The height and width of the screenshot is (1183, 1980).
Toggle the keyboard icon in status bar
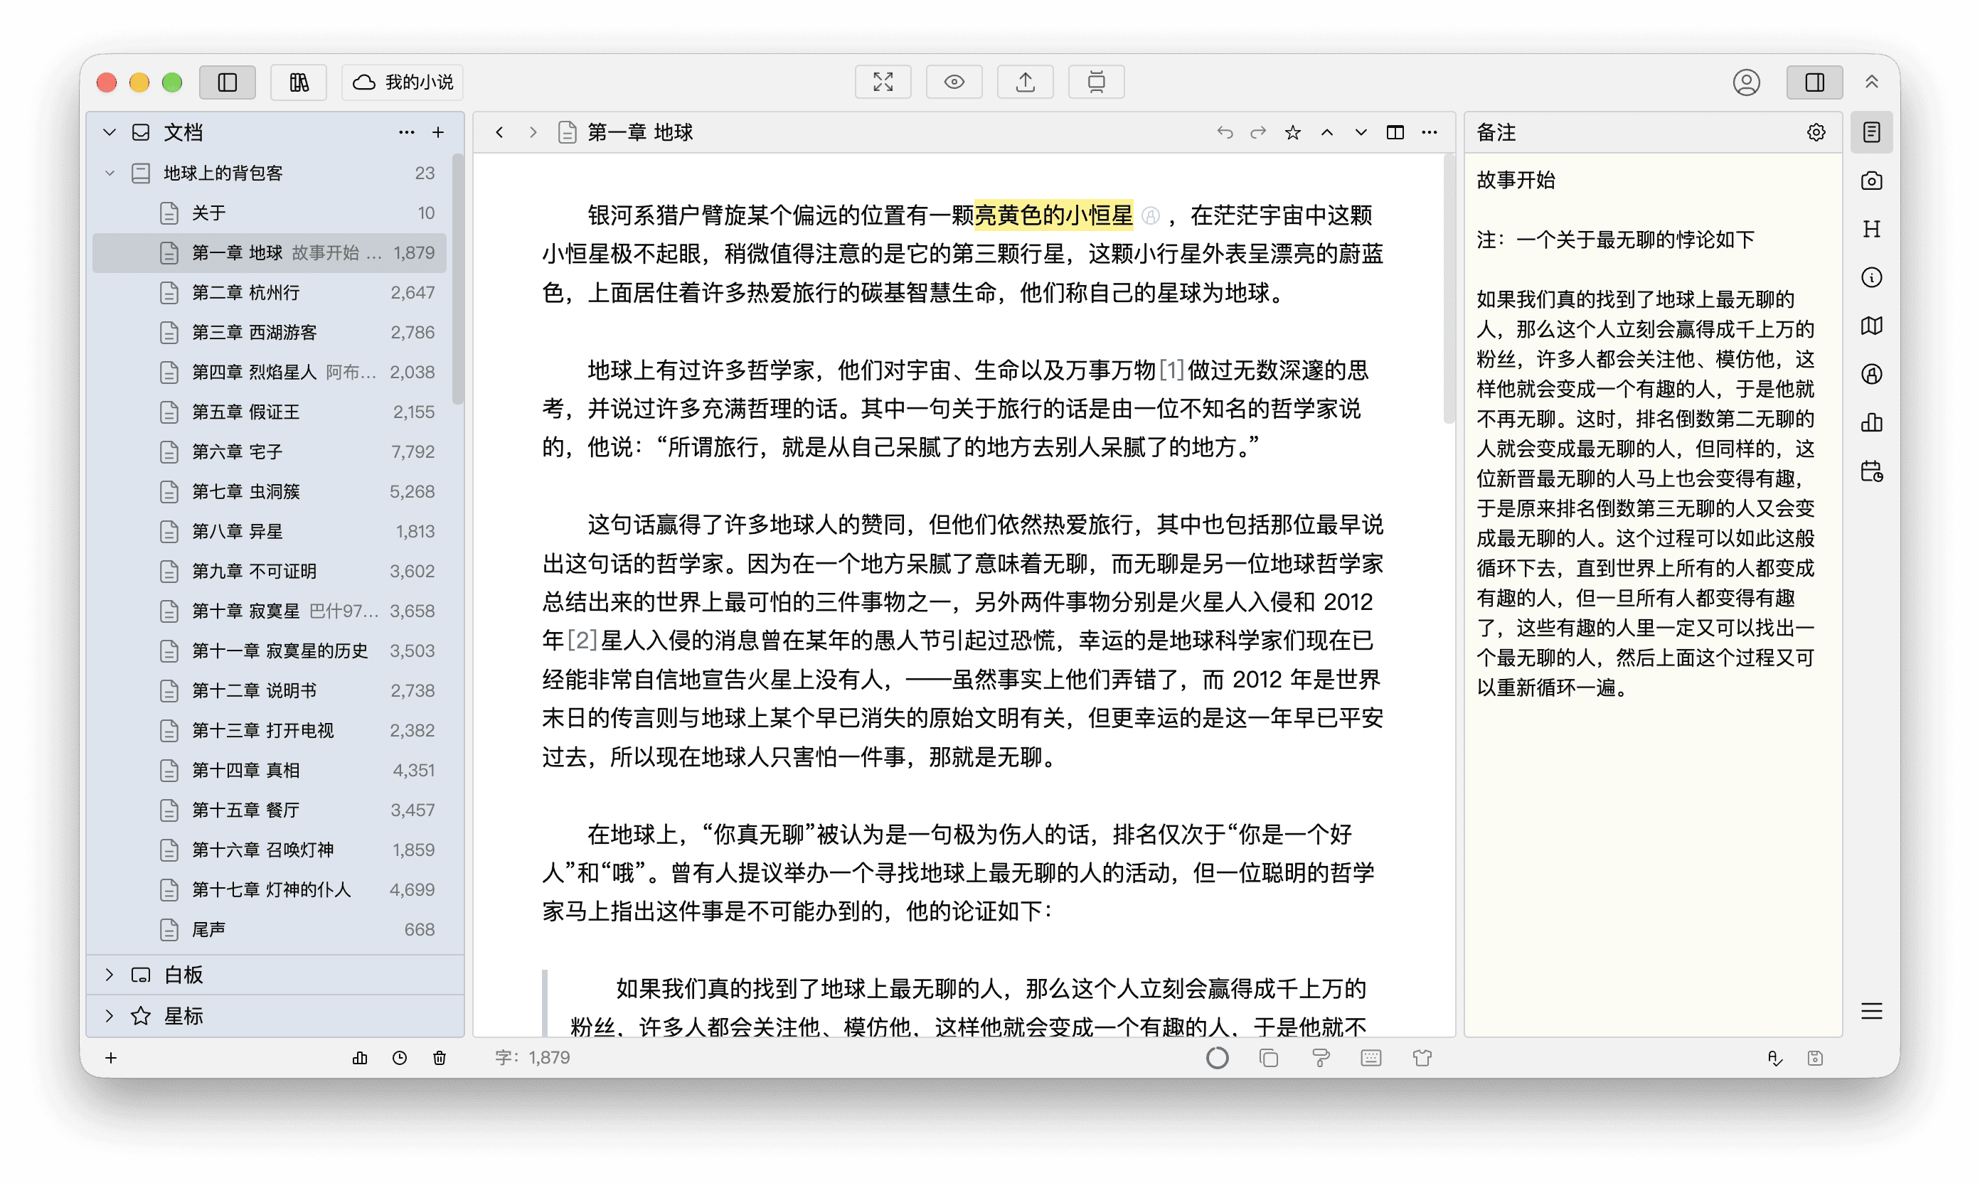tap(1372, 1058)
